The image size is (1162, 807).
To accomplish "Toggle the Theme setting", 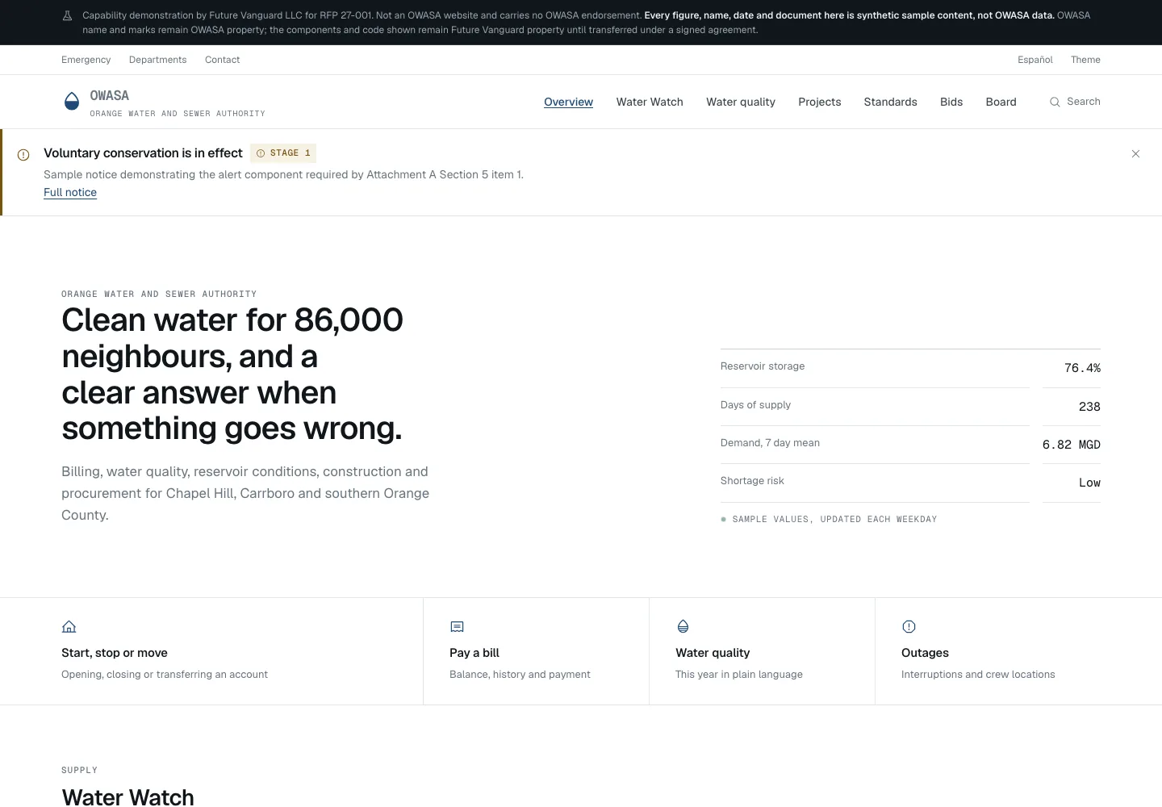I will click(x=1085, y=60).
